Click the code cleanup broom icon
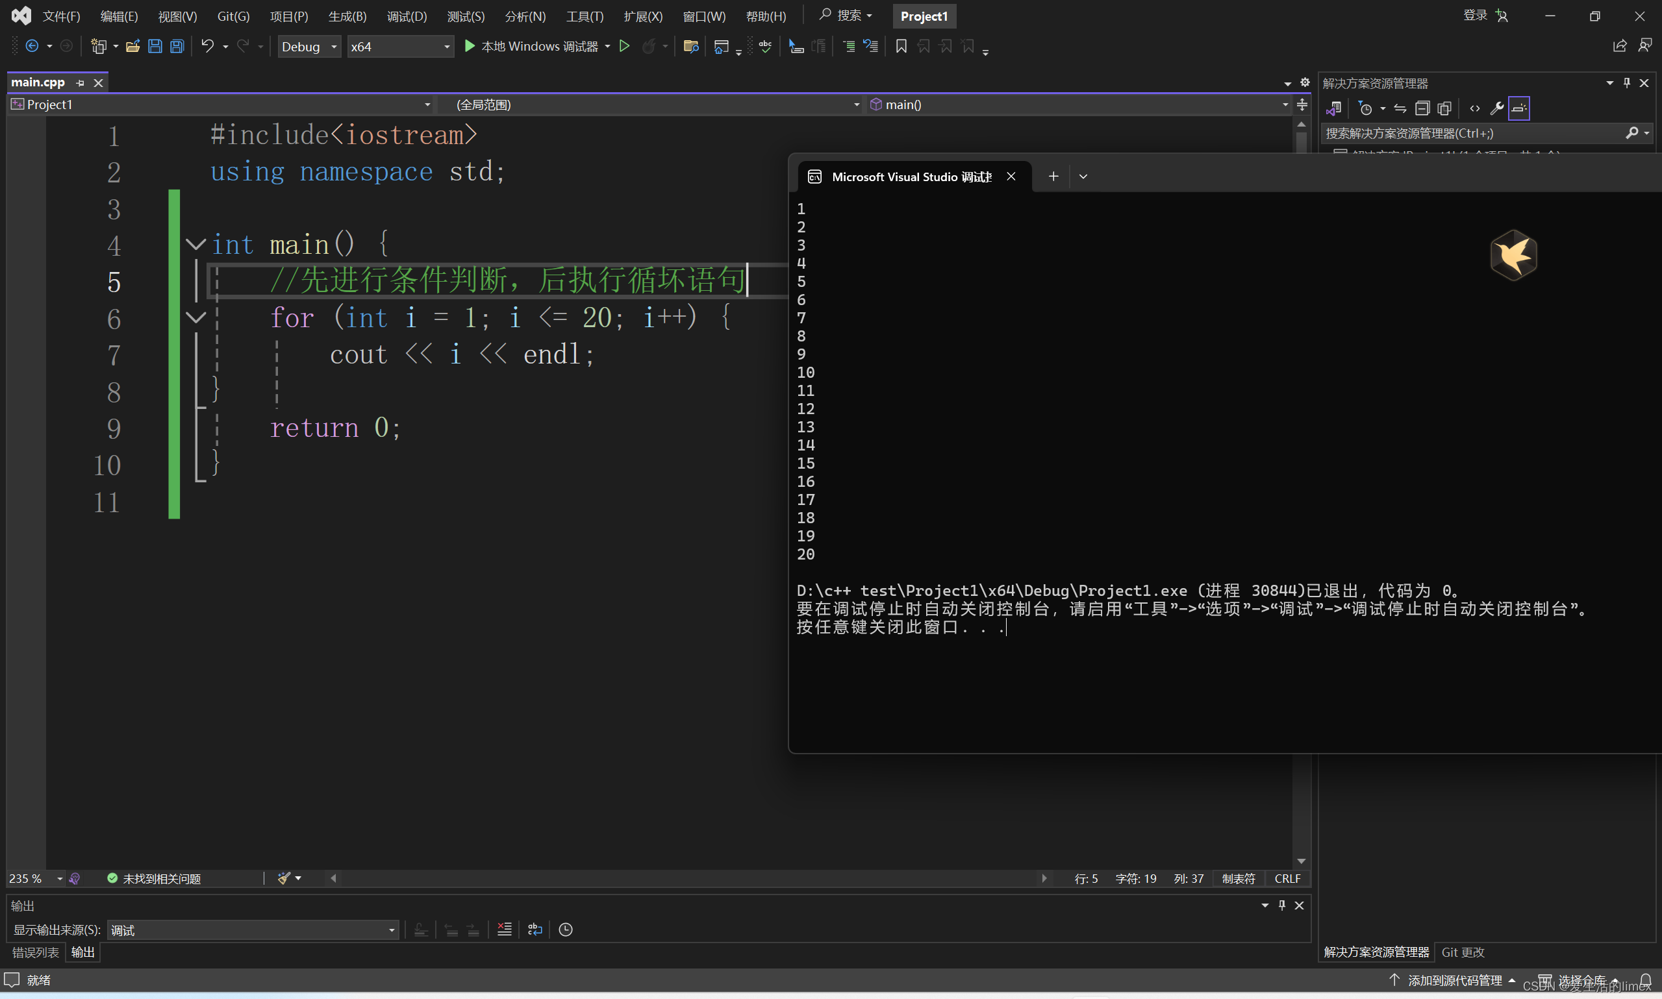1662x999 pixels. (x=284, y=878)
